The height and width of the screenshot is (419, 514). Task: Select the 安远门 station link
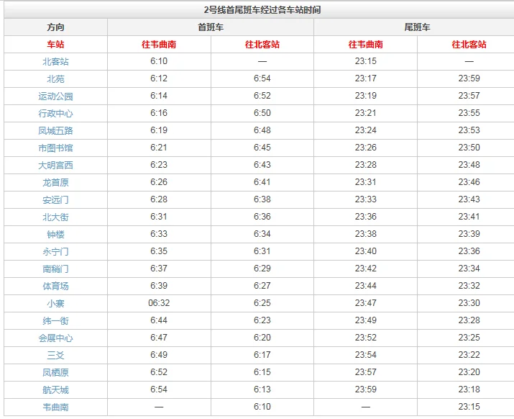coord(55,199)
